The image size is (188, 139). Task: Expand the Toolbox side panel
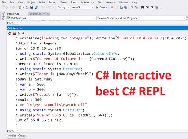pos(3,16)
